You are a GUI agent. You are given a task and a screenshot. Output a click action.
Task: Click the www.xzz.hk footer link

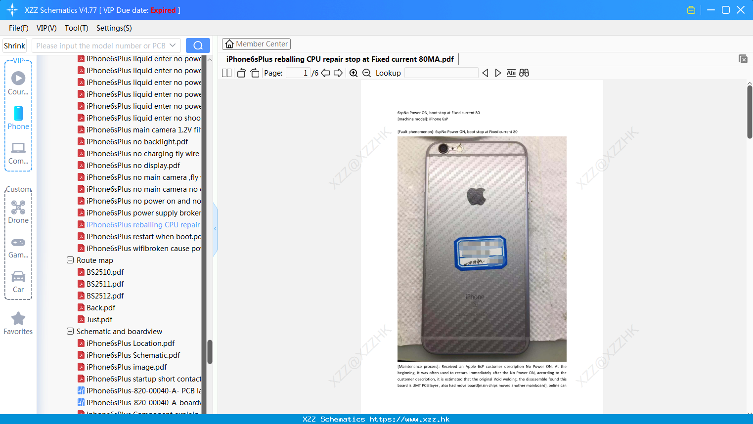tap(409, 419)
